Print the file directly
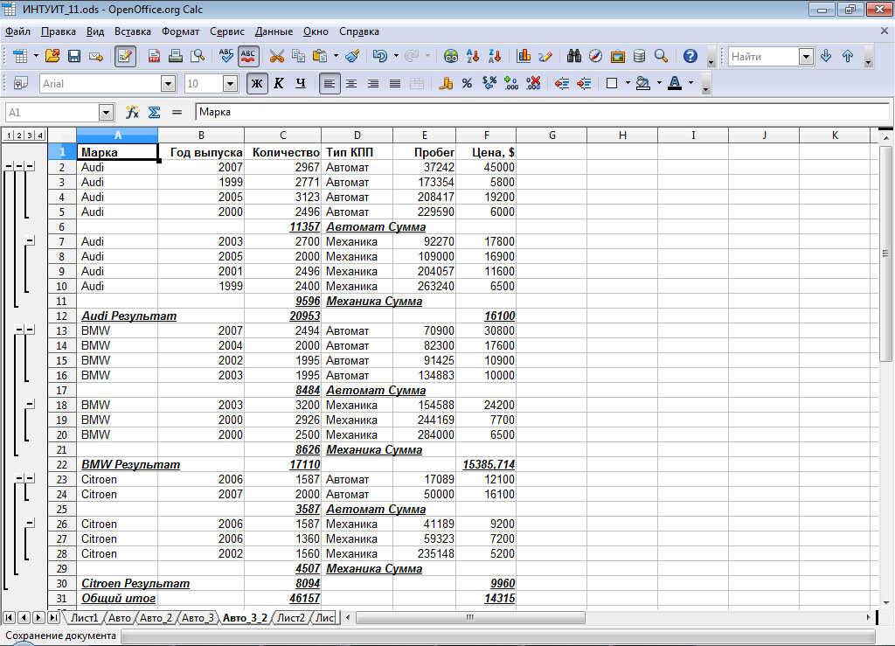The image size is (895, 646). tap(175, 56)
